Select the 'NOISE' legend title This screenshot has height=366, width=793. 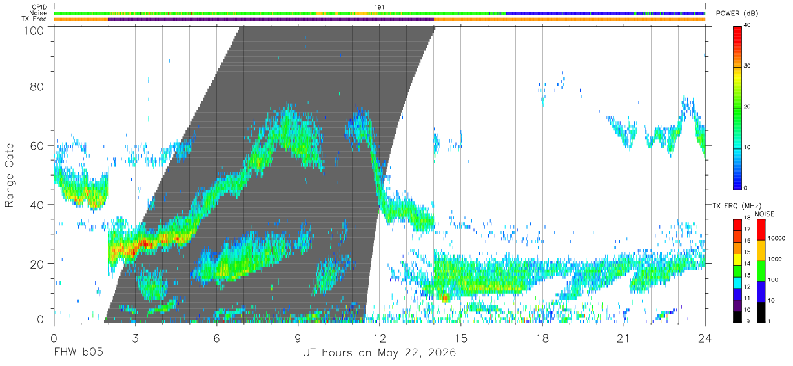[x=764, y=214]
